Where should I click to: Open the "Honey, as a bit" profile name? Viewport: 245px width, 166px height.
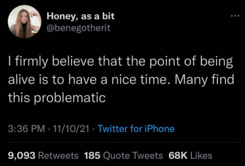pos(81,16)
